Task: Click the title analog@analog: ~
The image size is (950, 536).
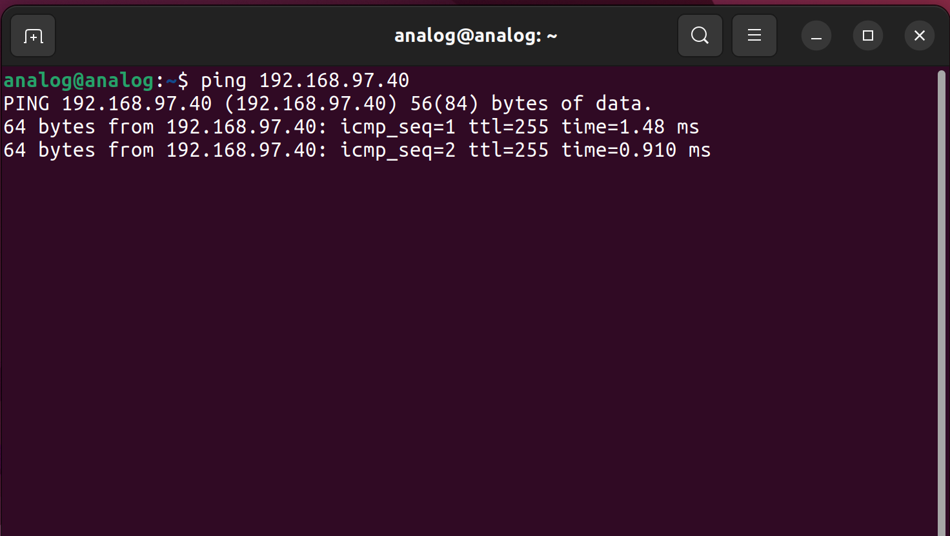Action: (x=476, y=35)
